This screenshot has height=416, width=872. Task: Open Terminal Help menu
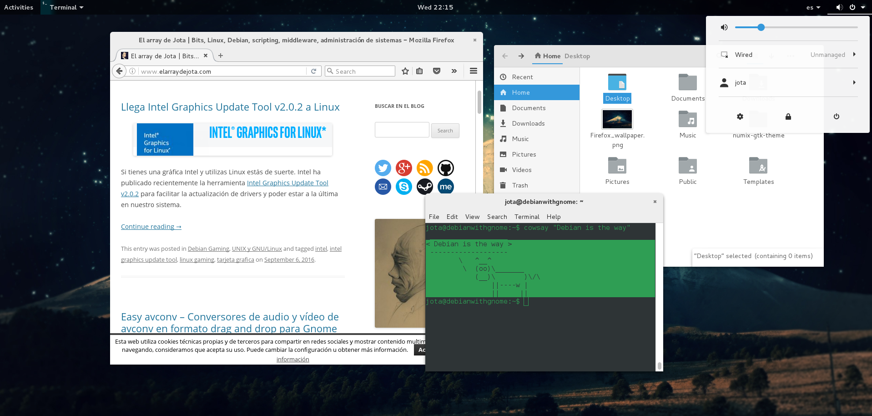click(554, 217)
